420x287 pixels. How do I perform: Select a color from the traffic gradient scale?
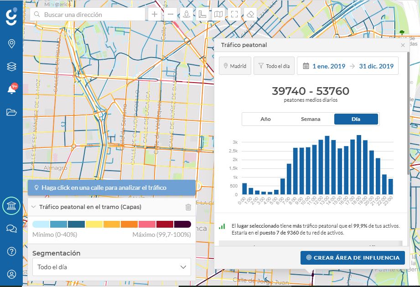click(x=113, y=225)
